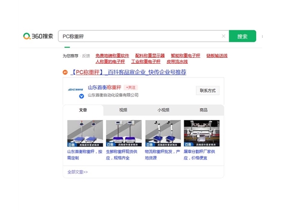Clear the search box with the X icon
The image size is (281, 211).
click(223, 36)
